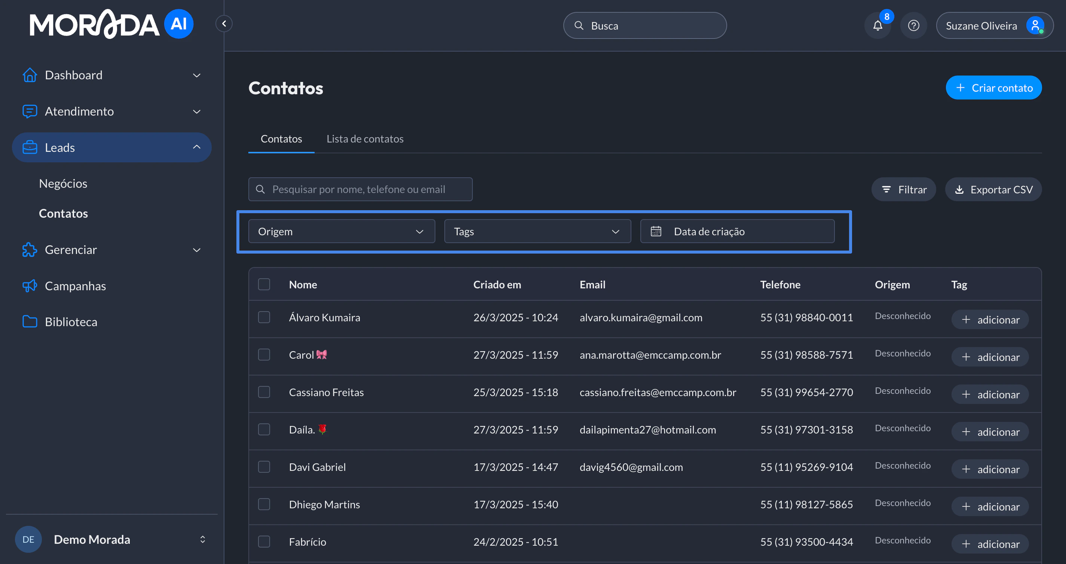
Task: Open Campanhas from the megaphone icon
Action: coord(30,286)
